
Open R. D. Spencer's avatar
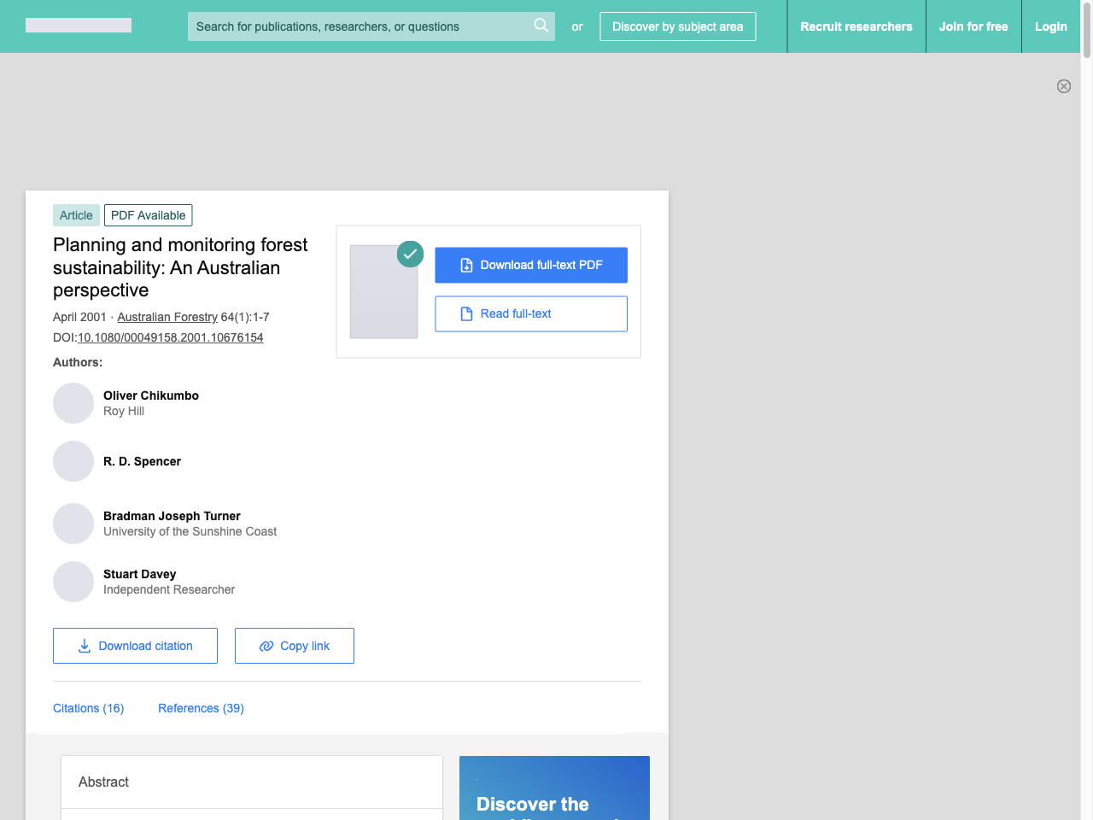point(73,461)
